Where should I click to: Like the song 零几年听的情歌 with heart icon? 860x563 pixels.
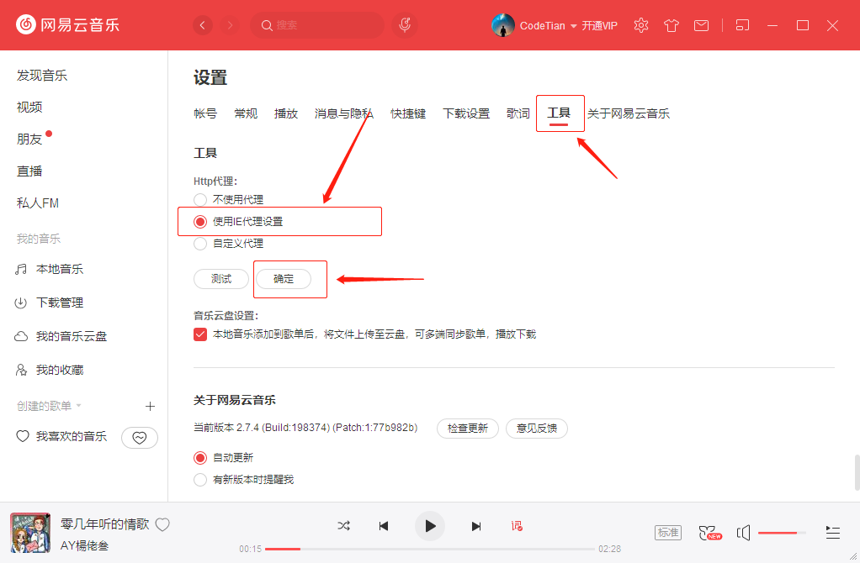(162, 524)
